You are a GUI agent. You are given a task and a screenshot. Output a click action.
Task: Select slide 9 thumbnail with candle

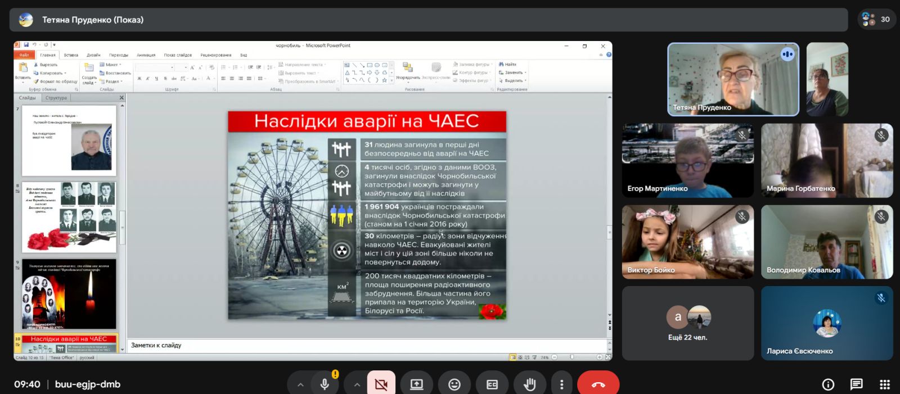click(69, 294)
